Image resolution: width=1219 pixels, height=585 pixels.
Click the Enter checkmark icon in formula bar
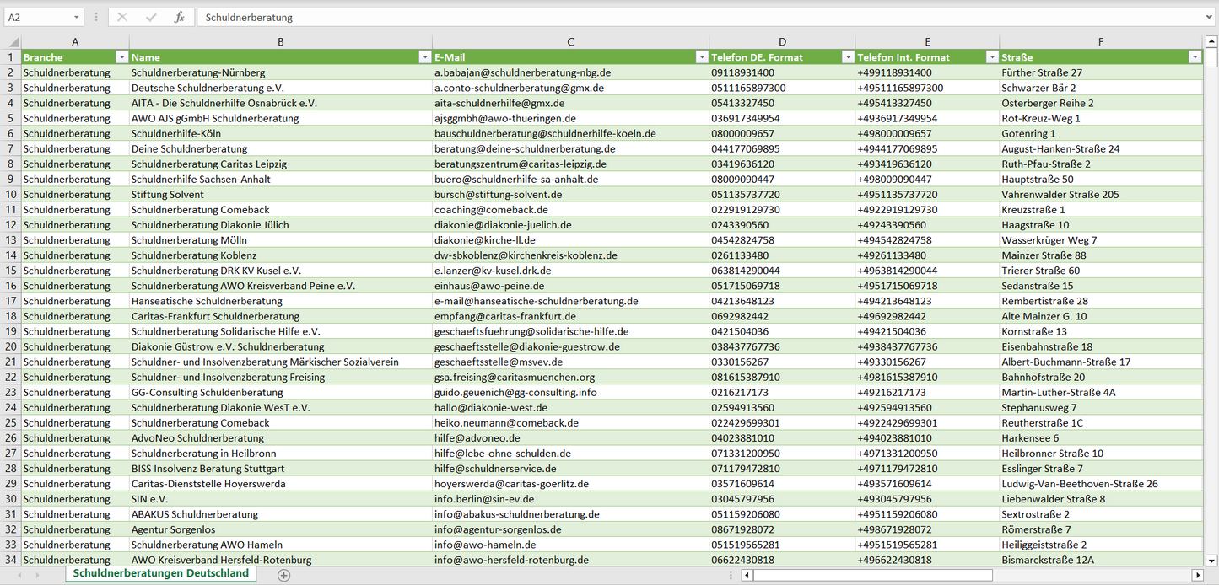(151, 17)
